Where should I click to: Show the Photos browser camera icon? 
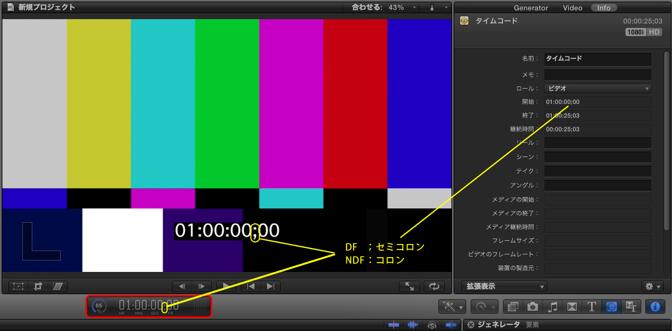(533, 307)
